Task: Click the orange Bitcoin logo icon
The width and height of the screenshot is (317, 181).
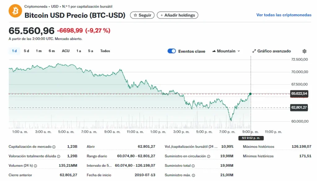Action: point(15,11)
